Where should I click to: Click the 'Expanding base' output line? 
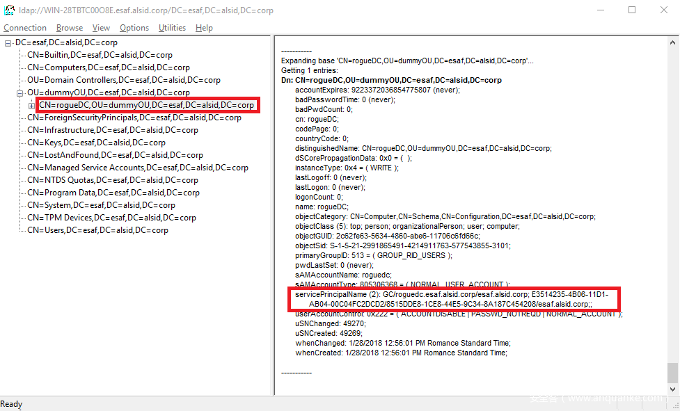coord(407,61)
